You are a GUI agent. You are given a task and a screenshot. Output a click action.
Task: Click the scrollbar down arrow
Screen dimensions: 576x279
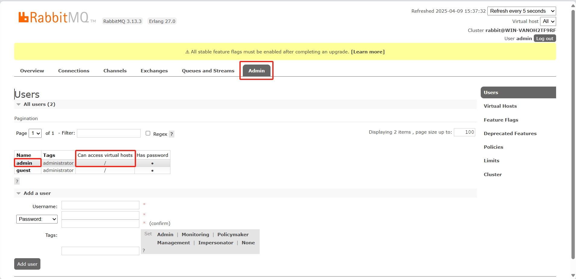coord(573,275)
